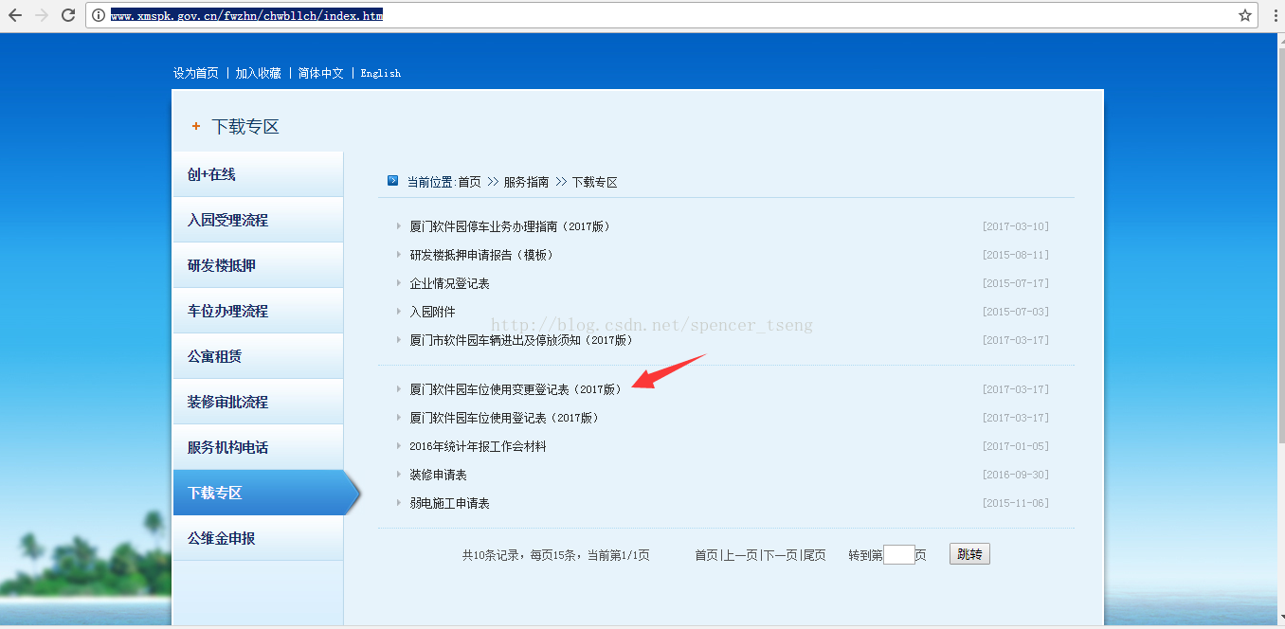Click the 下载专区 page heading
This screenshot has height=629, width=1285.
click(245, 127)
